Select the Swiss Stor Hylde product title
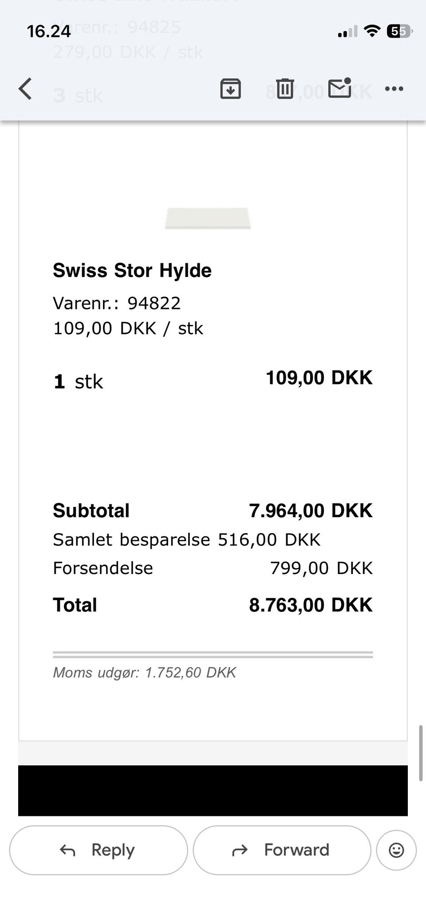Viewport: 426px width, 923px height. point(132,270)
